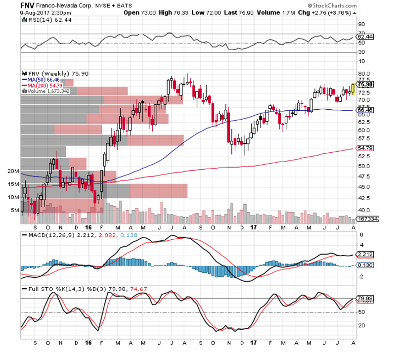Click the black Full STO legend marker
The width and height of the screenshot is (398, 352).
click(x=23, y=288)
